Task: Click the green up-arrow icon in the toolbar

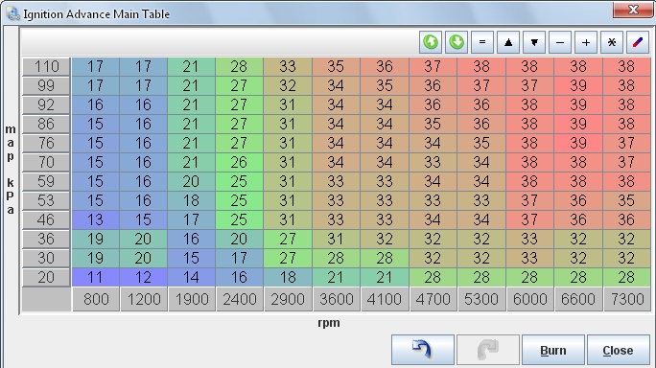Action: (431, 42)
